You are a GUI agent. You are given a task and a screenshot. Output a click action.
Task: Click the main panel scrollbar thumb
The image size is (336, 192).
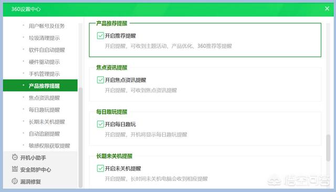coord(328,148)
